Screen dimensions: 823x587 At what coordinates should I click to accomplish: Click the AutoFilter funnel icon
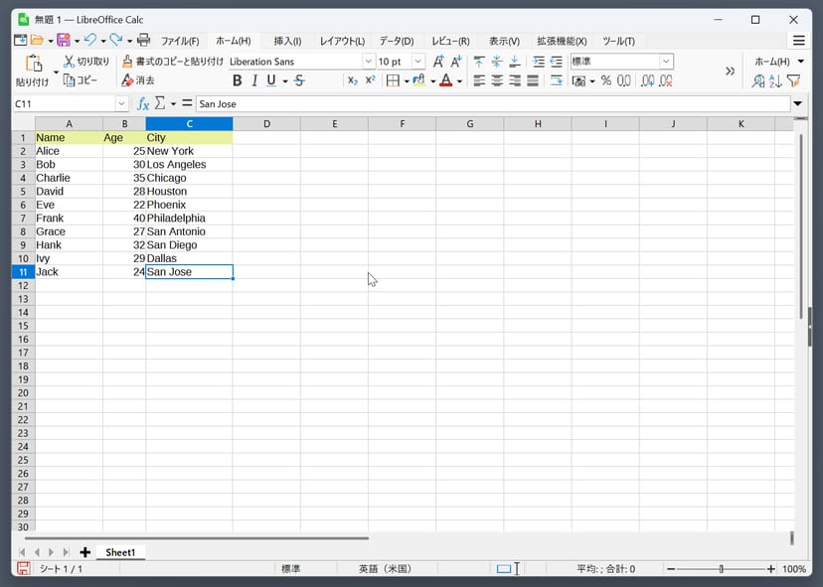coord(793,80)
